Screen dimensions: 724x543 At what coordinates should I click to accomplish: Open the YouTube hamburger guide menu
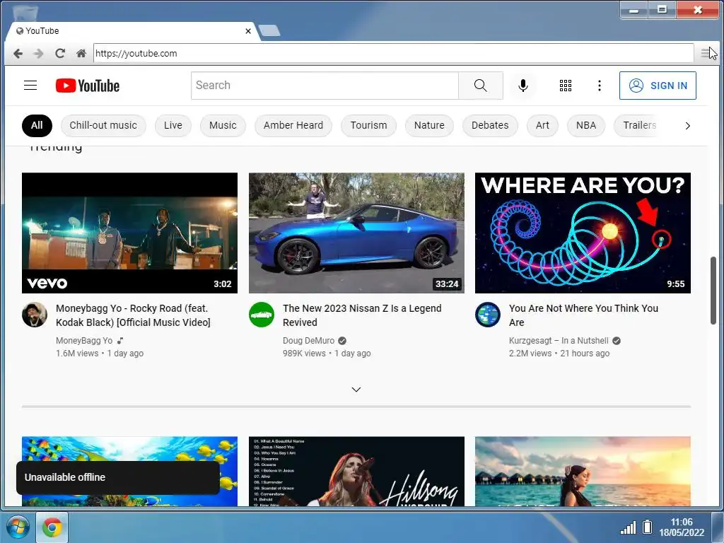coord(30,86)
